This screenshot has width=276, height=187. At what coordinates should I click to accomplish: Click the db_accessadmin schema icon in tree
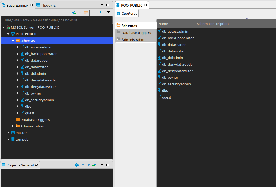click(22, 47)
